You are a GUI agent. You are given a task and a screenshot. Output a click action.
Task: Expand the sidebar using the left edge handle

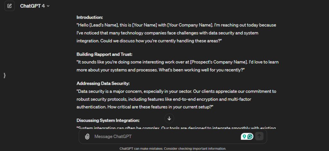(x=4, y=75)
